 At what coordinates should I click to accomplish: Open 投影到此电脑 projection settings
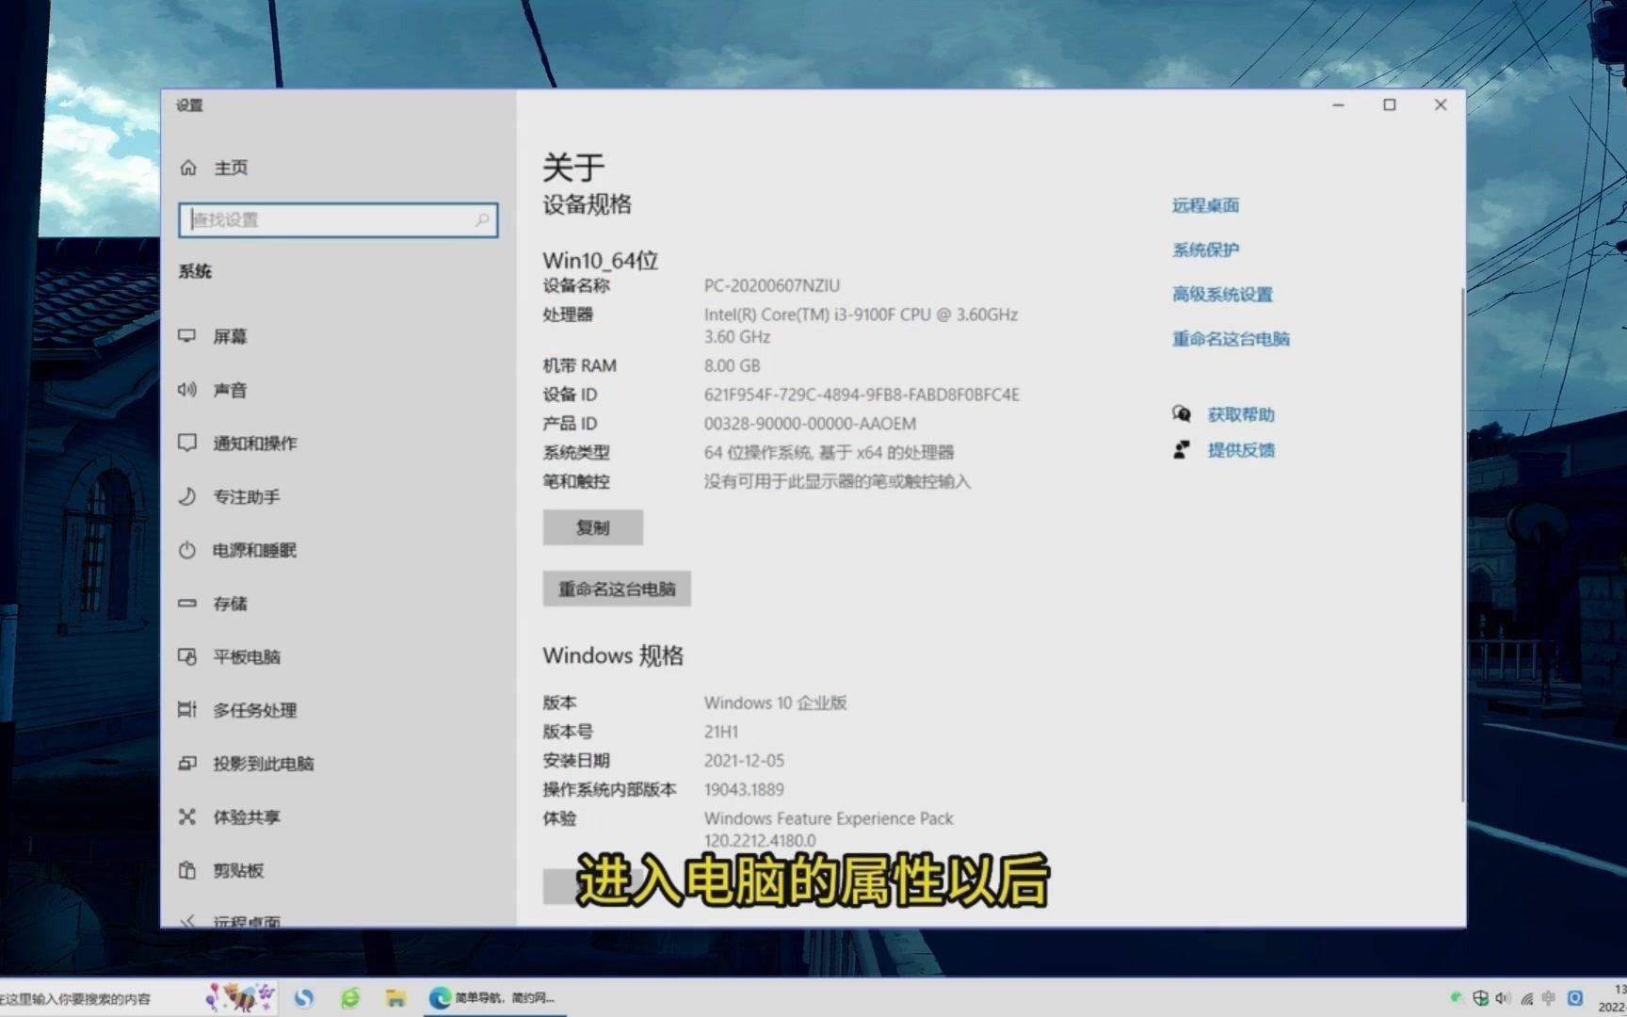click(x=262, y=764)
